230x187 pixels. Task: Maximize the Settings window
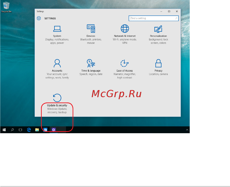click(x=169, y=11)
